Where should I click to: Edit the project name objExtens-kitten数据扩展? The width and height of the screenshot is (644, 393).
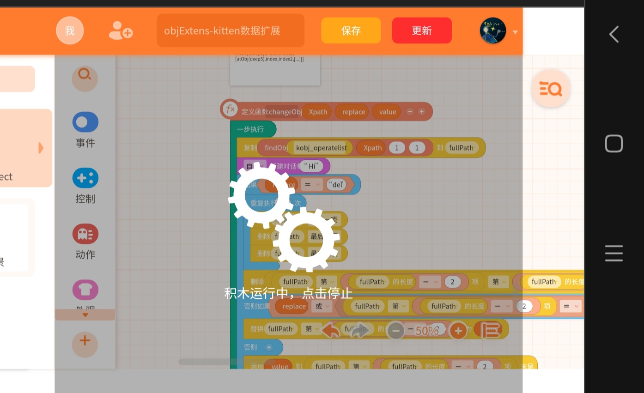[x=231, y=30]
